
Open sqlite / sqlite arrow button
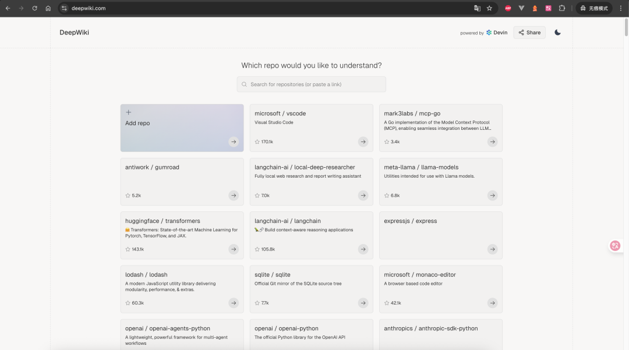click(363, 303)
